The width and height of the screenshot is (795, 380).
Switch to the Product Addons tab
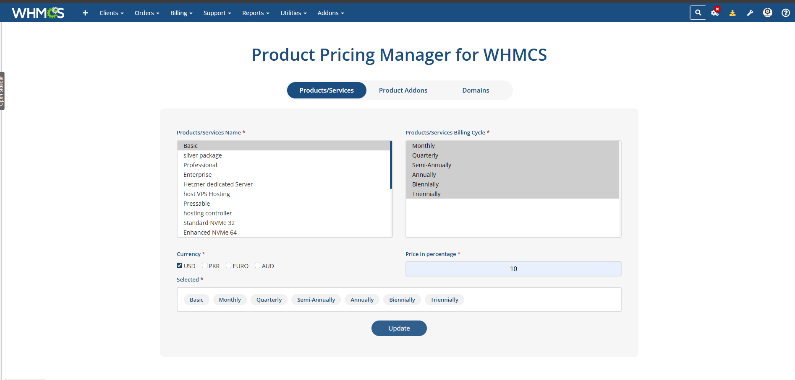[x=403, y=90]
